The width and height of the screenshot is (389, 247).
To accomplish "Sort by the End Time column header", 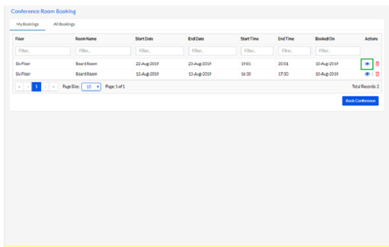I will click(286, 39).
